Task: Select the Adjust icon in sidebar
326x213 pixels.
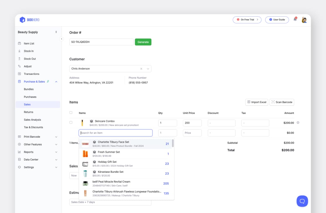Action: [19, 66]
